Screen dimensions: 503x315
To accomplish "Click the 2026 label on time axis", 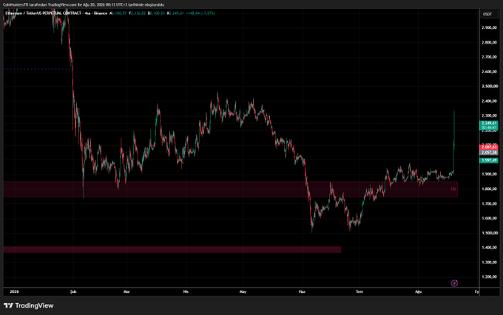I will click(x=14, y=291).
